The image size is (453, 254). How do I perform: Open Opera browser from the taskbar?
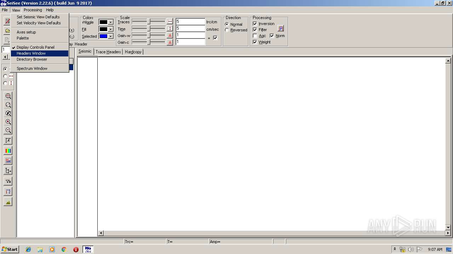(x=76, y=249)
